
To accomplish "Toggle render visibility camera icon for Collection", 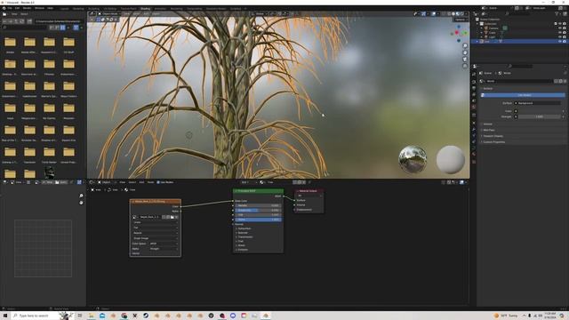I will click(x=565, y=24).
